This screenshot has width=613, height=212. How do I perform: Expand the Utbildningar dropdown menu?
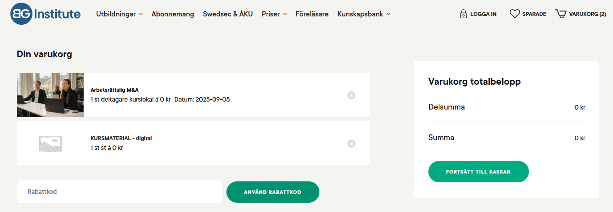tap(119, 14)
